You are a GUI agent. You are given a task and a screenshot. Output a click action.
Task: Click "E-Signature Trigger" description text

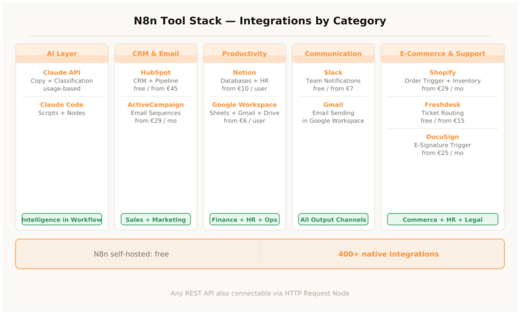click(x=442, y=145)
